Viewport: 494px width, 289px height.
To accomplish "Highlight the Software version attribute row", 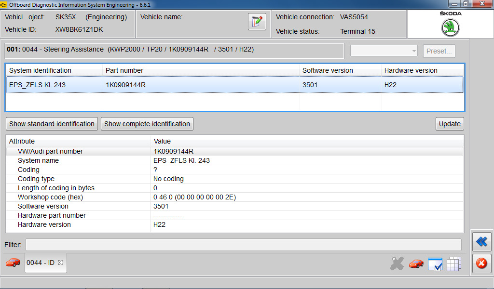I will click(x=145, y=206).
